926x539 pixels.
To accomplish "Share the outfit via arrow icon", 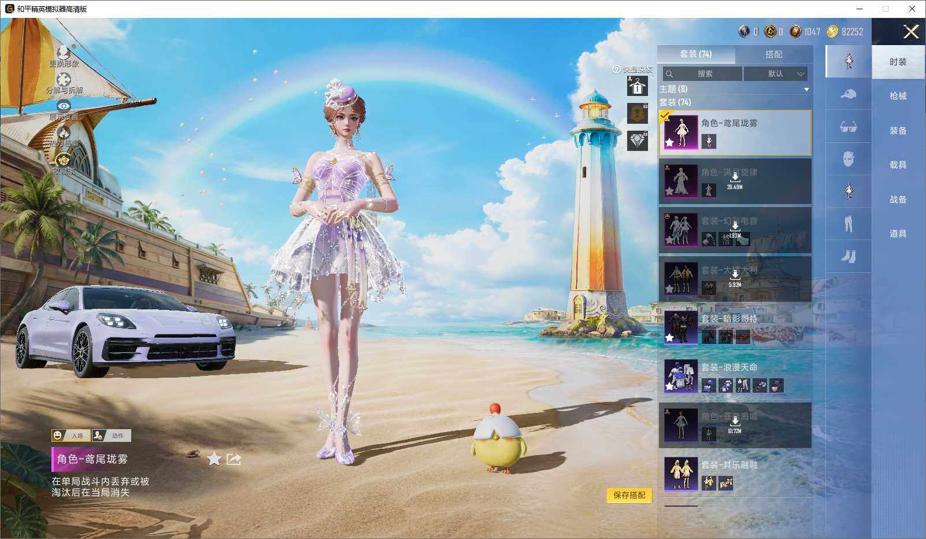I will click(234, 459).
